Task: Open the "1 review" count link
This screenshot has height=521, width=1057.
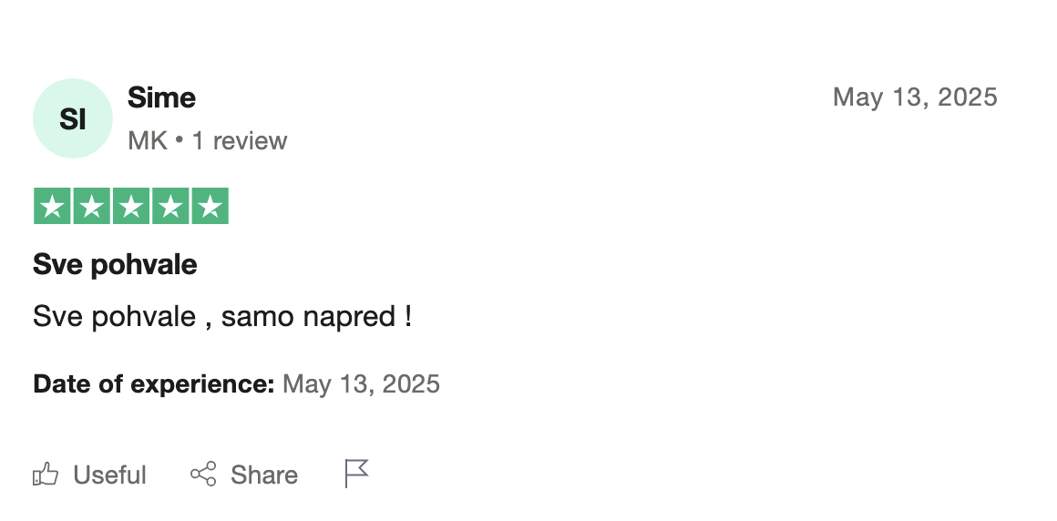Action: pyautogui.click(x=239, y=141)
